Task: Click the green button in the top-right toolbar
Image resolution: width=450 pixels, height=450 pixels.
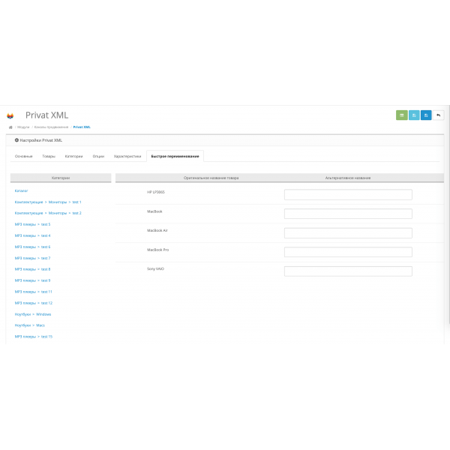Action: tap(401, 115)
